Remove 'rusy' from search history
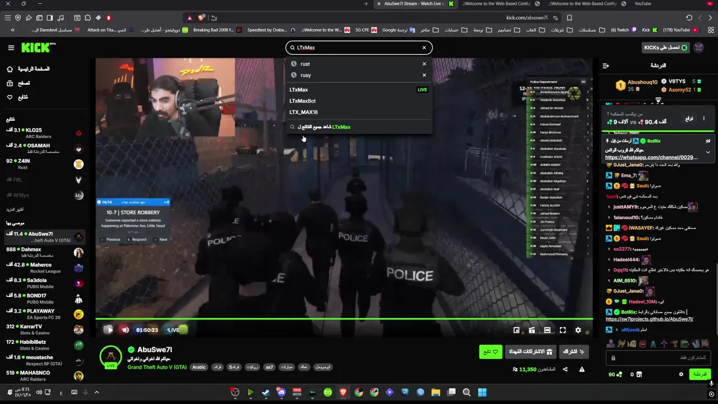This screenshot has width=718, height=404. 424,75
